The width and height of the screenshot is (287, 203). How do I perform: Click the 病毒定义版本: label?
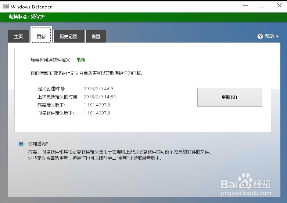[x=51, y=105]
